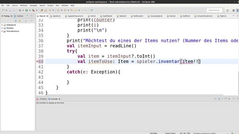
Task: Switch to the Spielfeld.kt editor tab
Action: [x=106, y=16]
